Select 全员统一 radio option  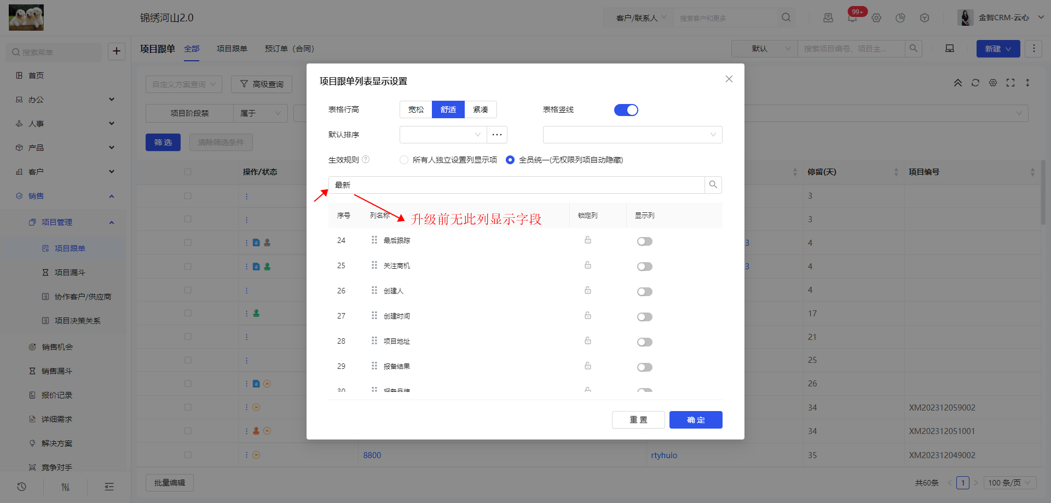pos(510,160)
